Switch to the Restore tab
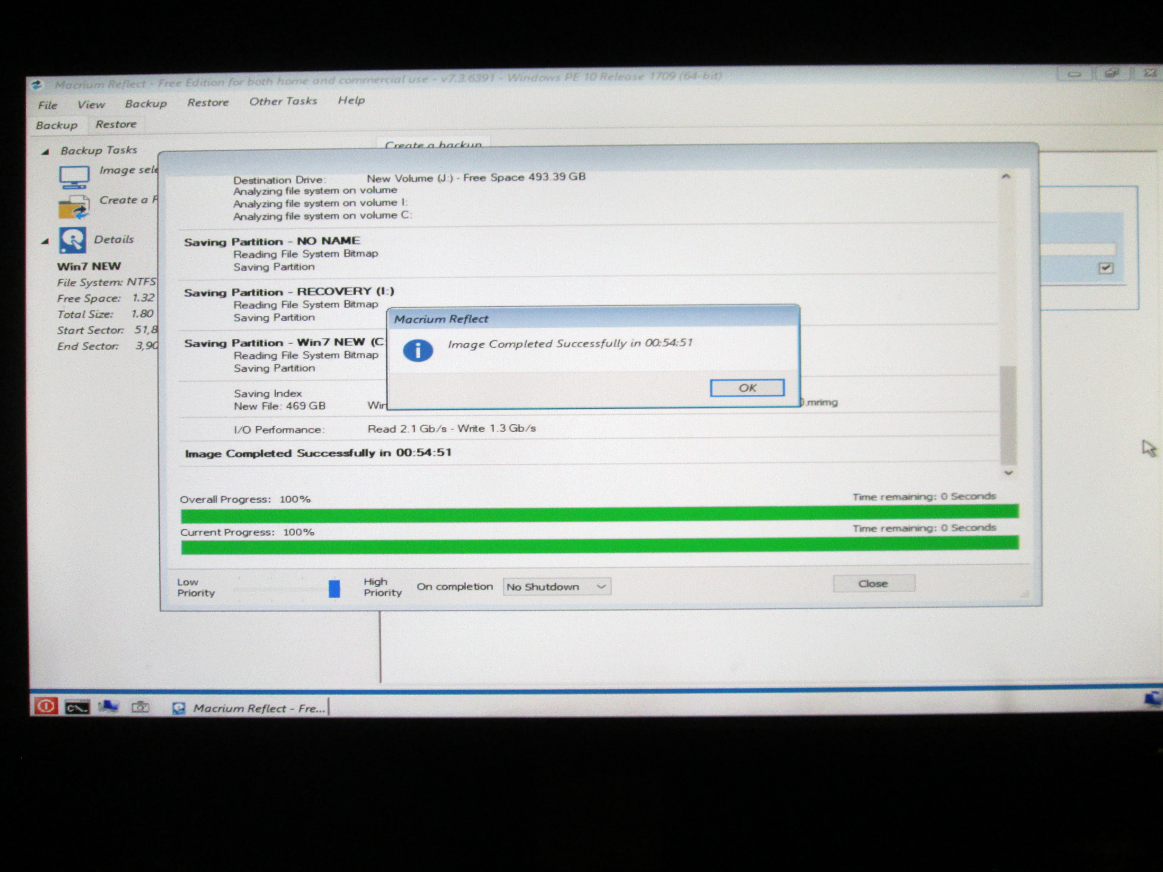 116,124
